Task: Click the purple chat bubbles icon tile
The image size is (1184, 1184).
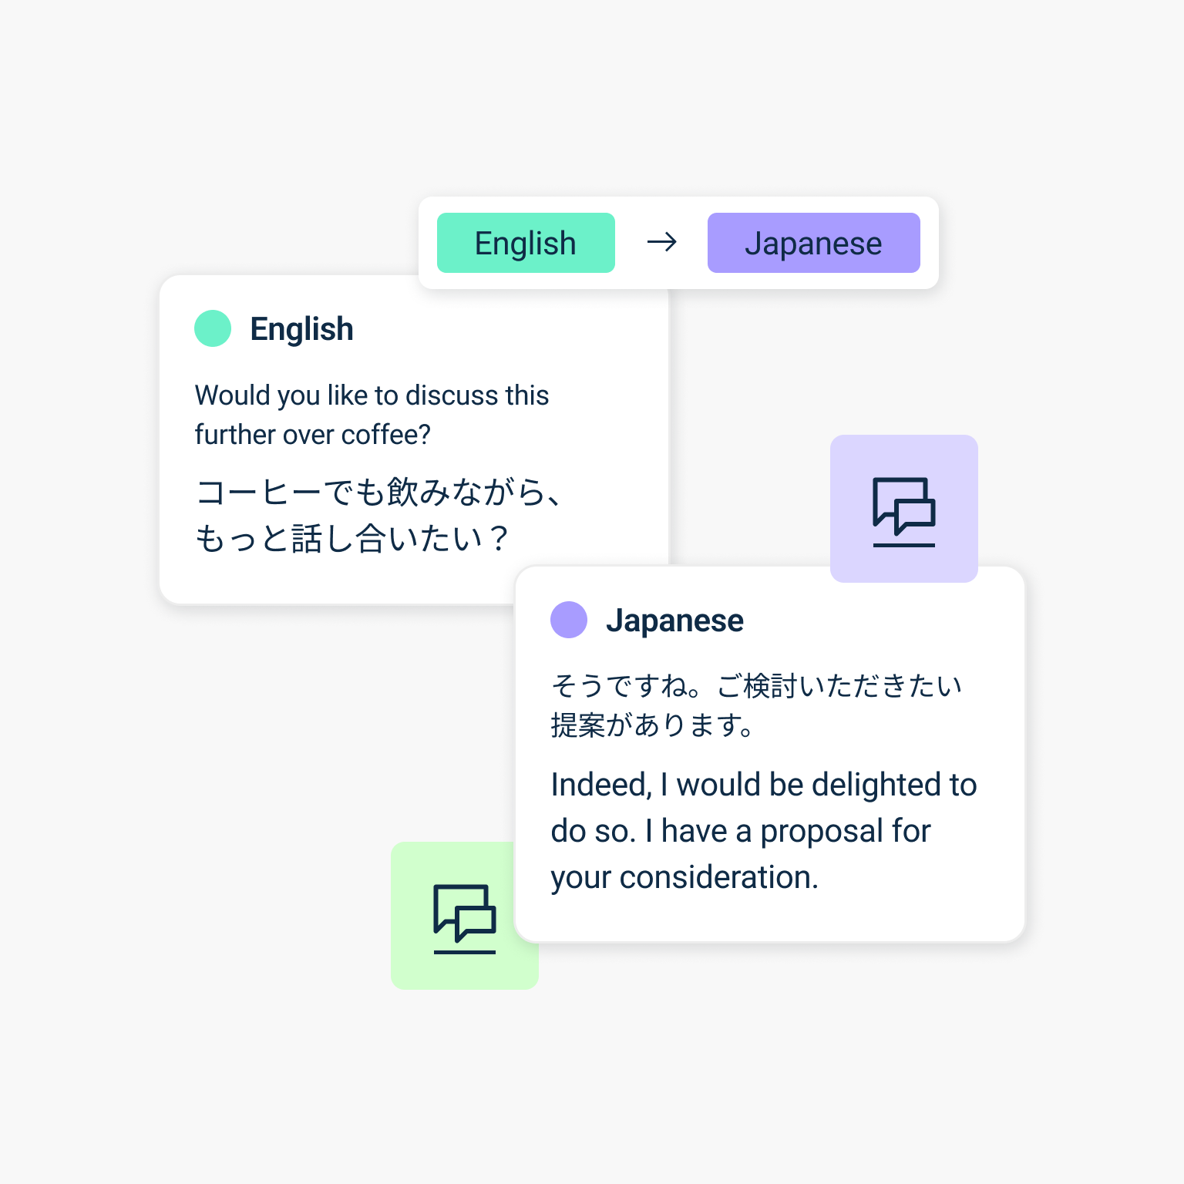Action: pyautogui.click(x=903, y=509)
